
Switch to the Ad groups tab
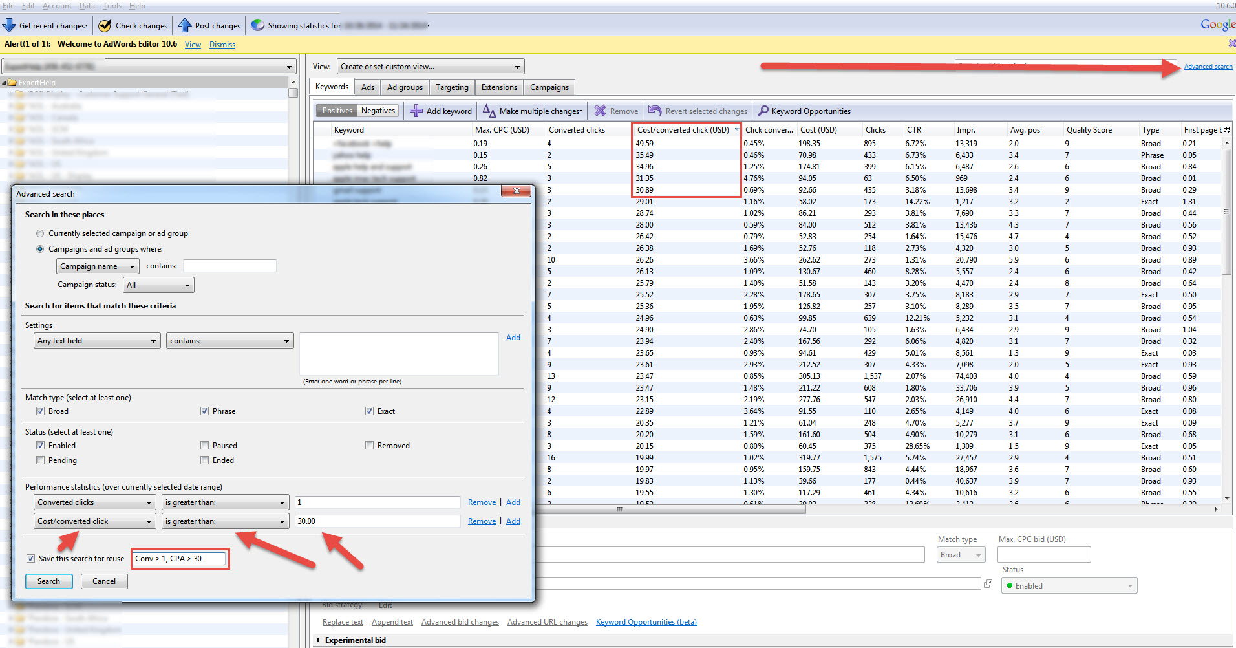(405, 87)
